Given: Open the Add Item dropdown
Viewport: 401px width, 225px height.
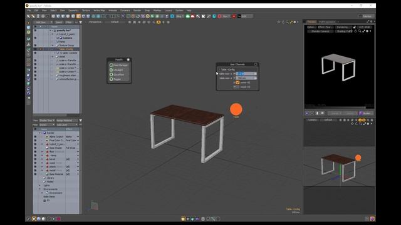Looking at the screenshot, I should [43, 22].
